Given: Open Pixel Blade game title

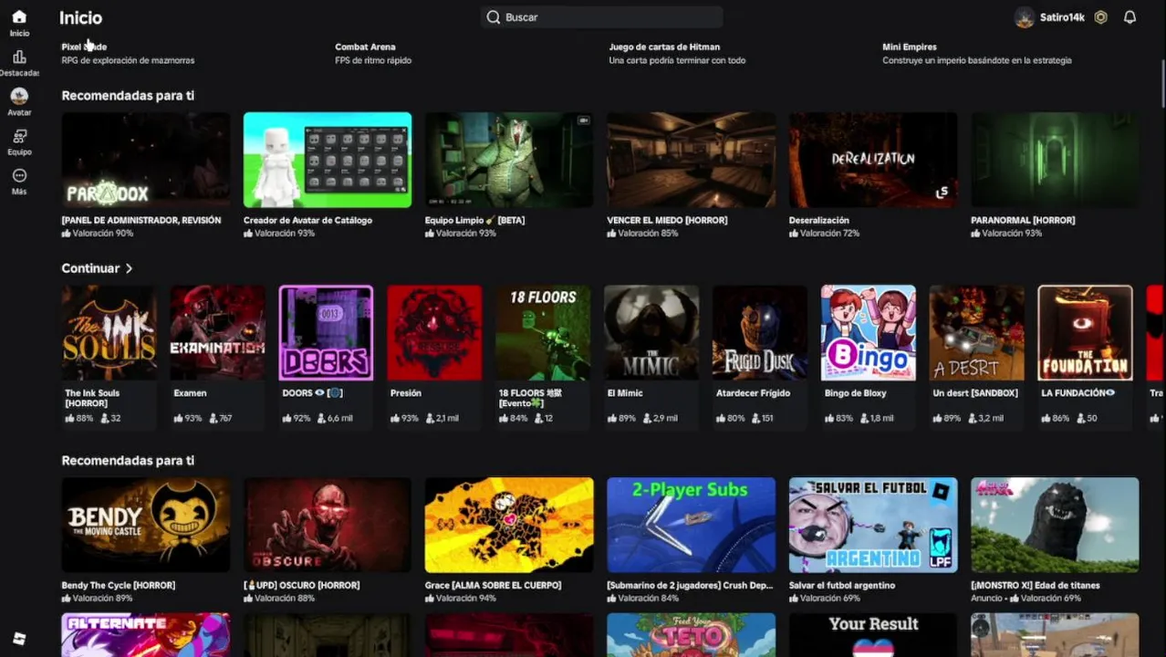Looking at the screenshot, I should pyautogui.click(x=84, y=47).
